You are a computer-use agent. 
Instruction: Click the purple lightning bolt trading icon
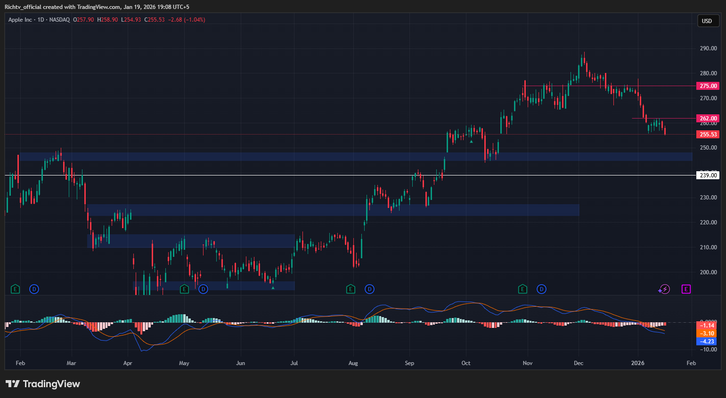[x=664, y=289]
